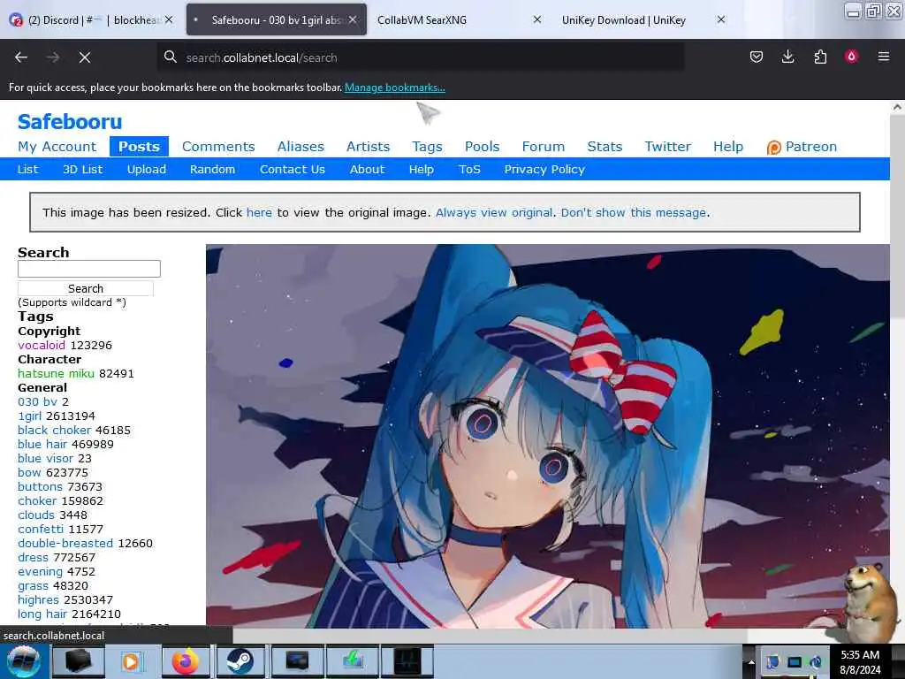Viewport: 905px width, 679px height.
Task: Open the About page
Action: tap(367, 169)
